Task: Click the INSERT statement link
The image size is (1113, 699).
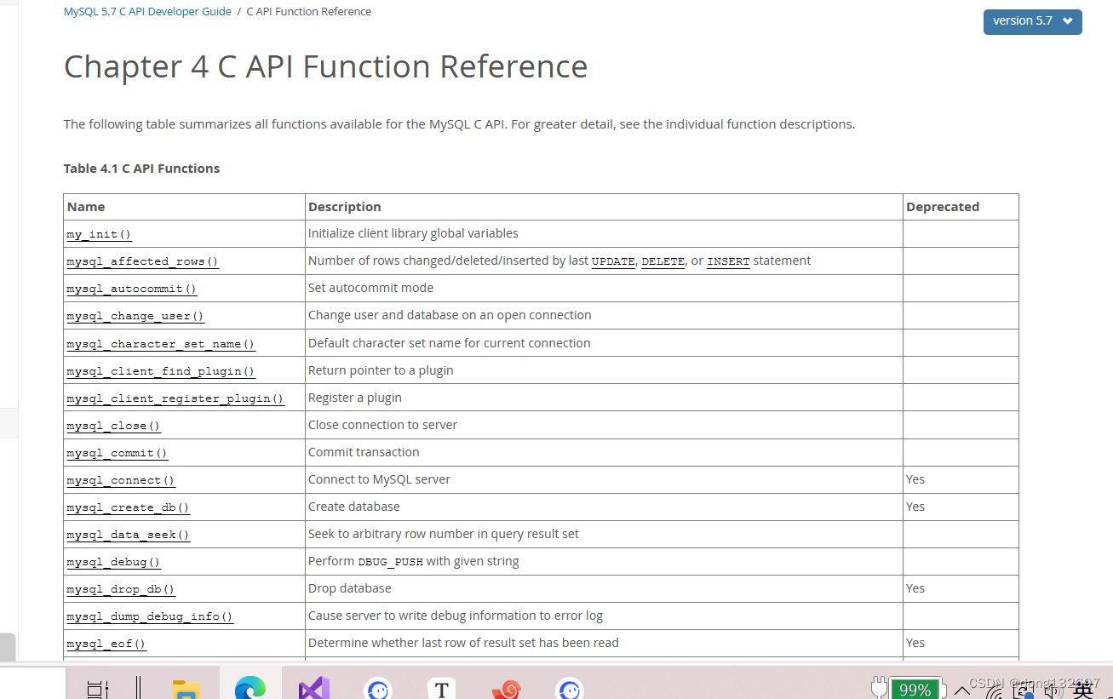Action: [728, 261]
